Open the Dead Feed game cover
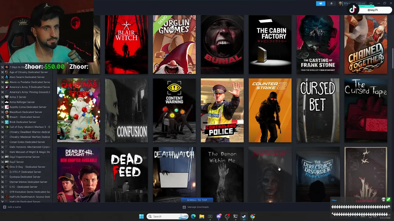 click(127, 175)
